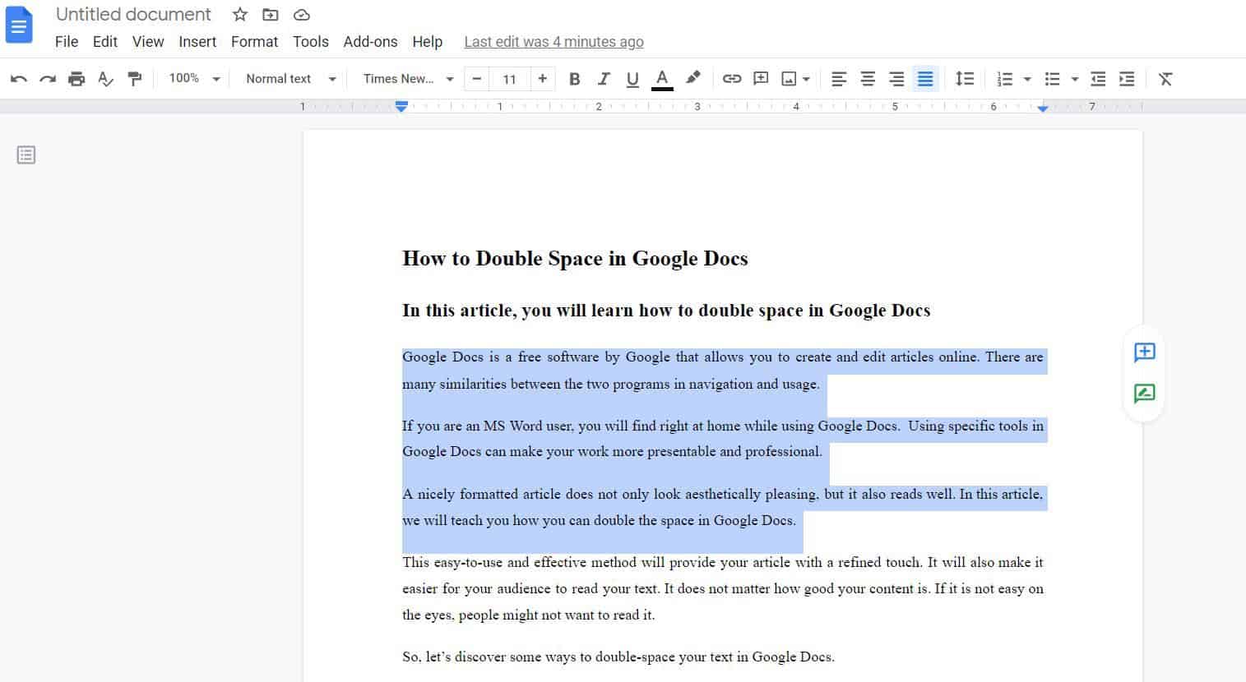Toggle underline formatting
This screenshot has width=1246, height=682.
[x=632, y=79]
